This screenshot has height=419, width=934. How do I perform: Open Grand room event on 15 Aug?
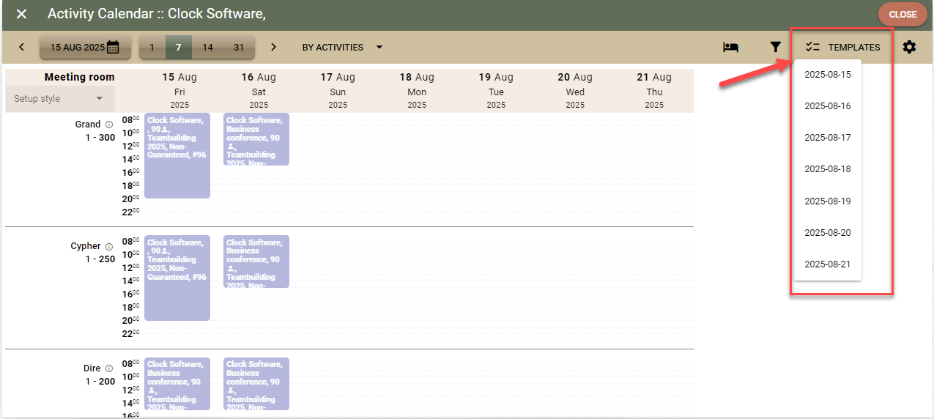click(177, 155)
